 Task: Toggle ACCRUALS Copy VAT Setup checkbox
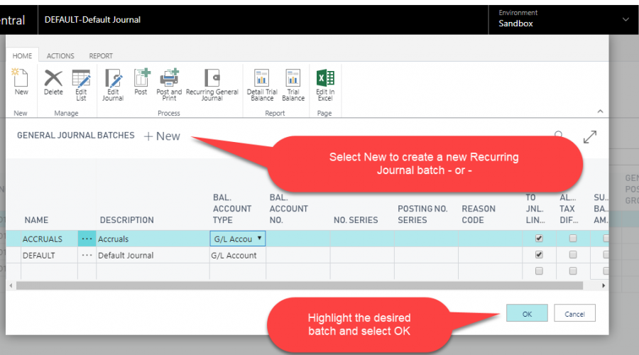tap(539, 239)
